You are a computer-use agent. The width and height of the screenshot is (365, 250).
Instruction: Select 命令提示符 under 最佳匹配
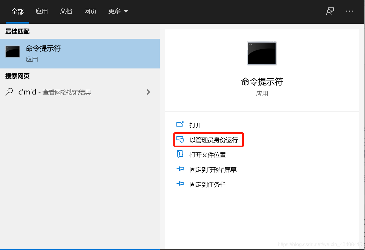tap(43, 48)
